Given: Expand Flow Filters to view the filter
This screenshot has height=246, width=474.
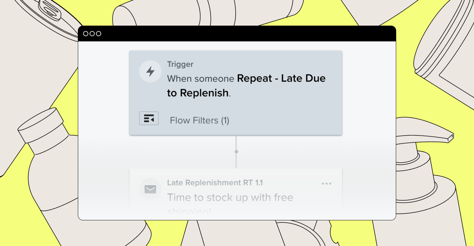Looking at the screenshot, I should click(x=199, y=120).
